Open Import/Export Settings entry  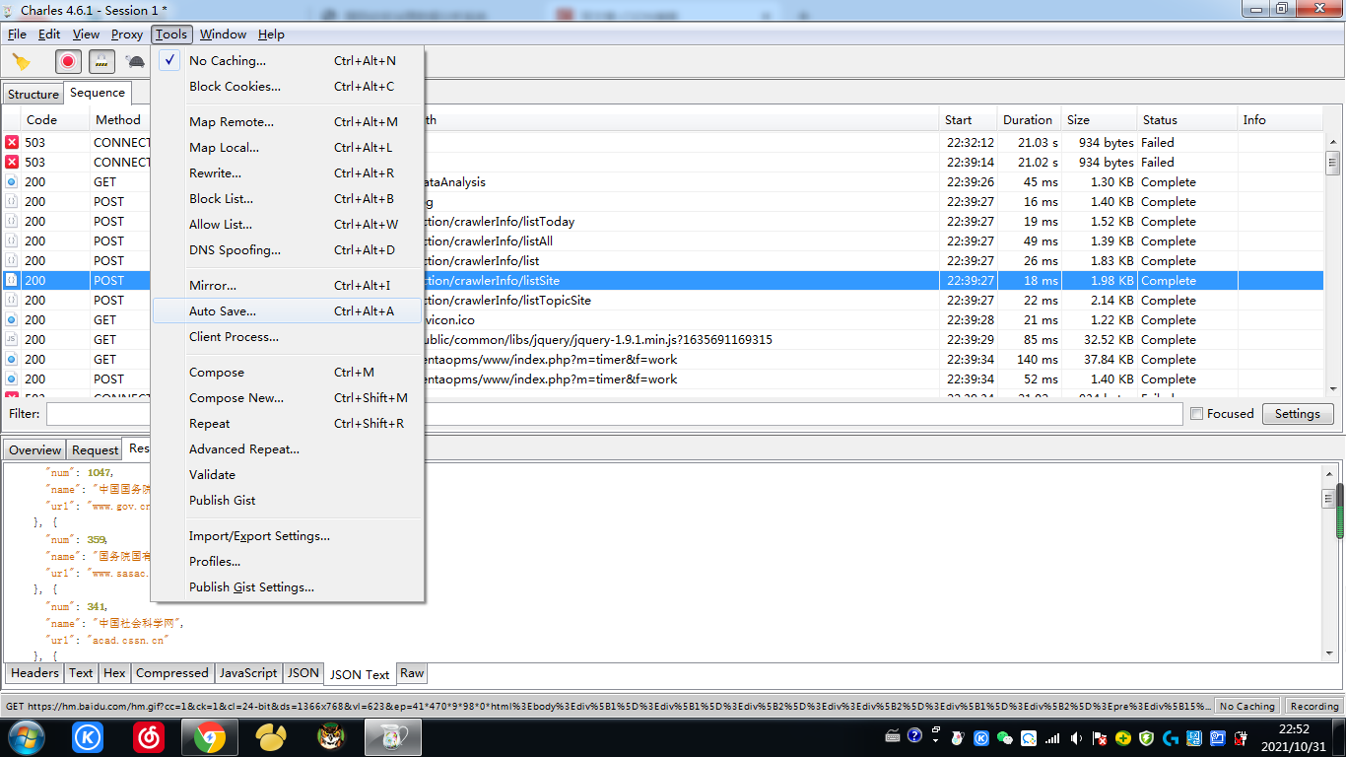point(288,536)
